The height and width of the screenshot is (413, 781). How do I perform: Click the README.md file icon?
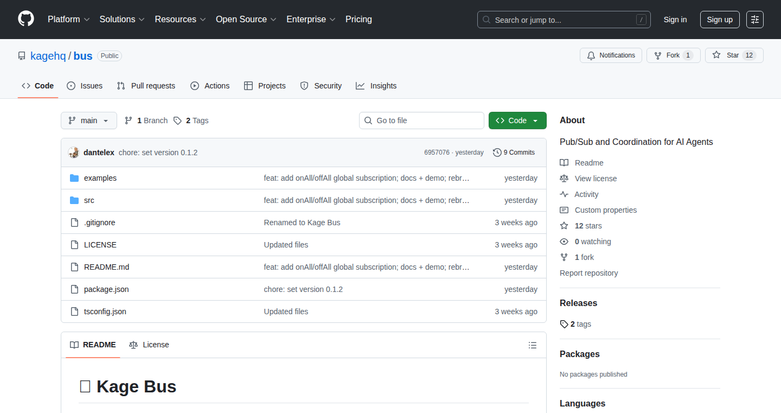tap(74, 267)
